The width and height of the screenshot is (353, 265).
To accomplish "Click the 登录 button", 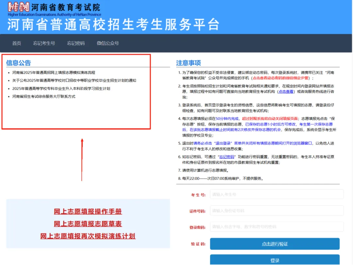I will [275, 260].
